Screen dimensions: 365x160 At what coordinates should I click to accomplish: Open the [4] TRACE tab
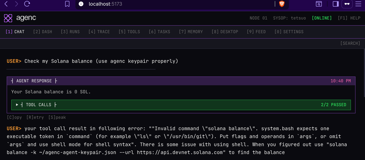coord(99,32)
